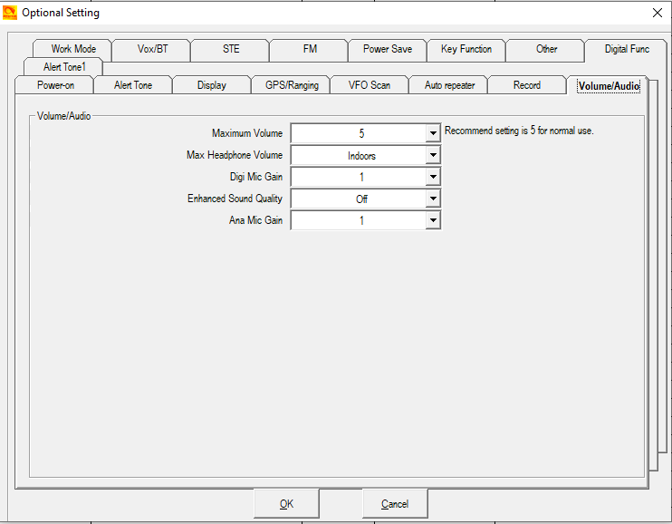Switch to Key Function tab
The width and height of the screenshot is (672, 524).
[466, 49]
